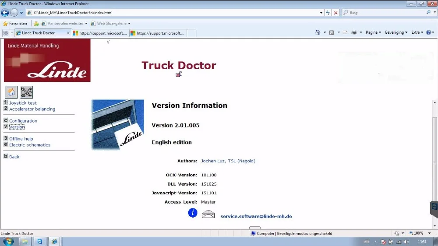Click the Home icon in the sidebar

coord(11,92)
